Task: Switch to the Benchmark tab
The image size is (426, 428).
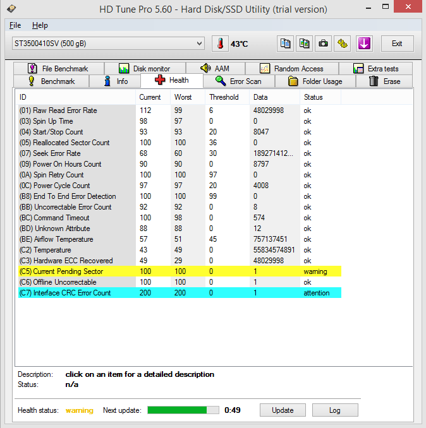Action: click(x=51, y=81)
